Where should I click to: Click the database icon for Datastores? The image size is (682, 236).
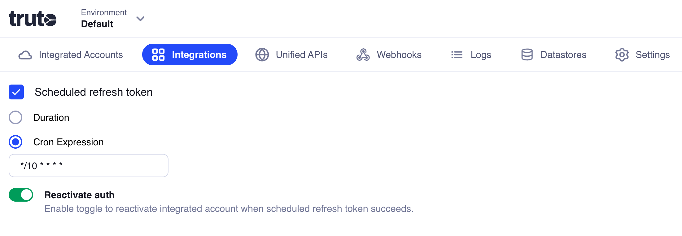(x=527, y=55)
